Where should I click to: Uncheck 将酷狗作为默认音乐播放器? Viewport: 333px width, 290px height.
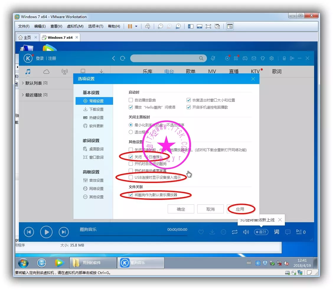pyautogui.click(x=131, y=195)
